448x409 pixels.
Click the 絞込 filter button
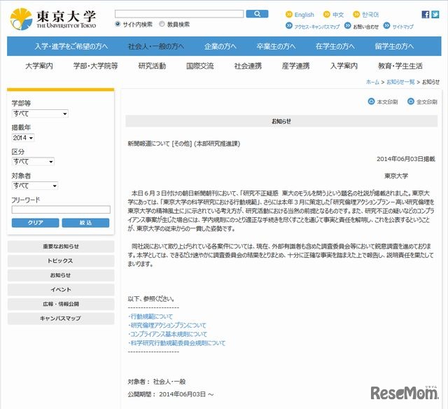pos(85,223)
